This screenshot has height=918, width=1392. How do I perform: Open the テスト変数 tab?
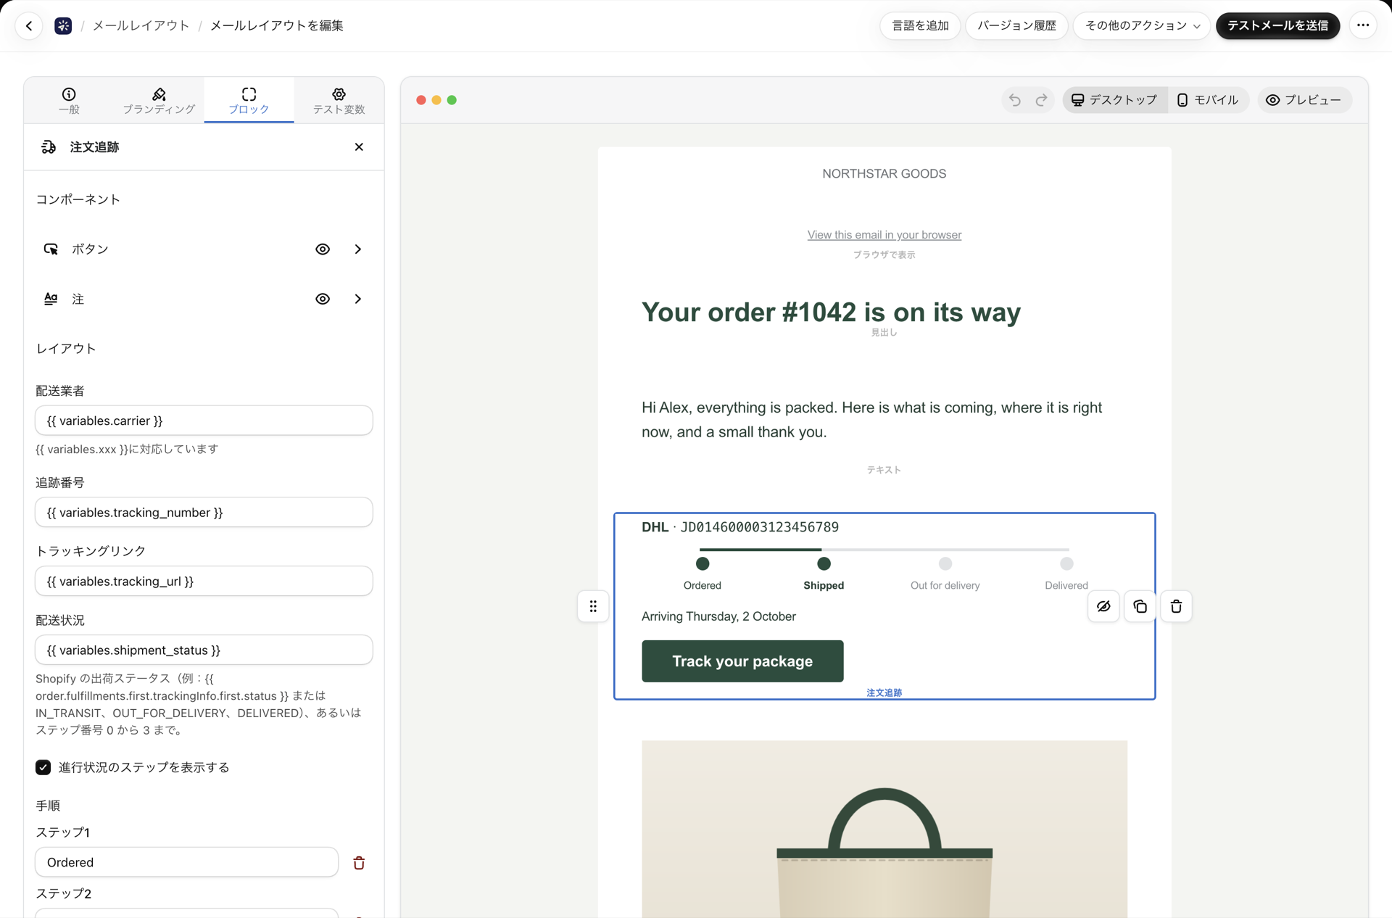[x=339, y=100]
